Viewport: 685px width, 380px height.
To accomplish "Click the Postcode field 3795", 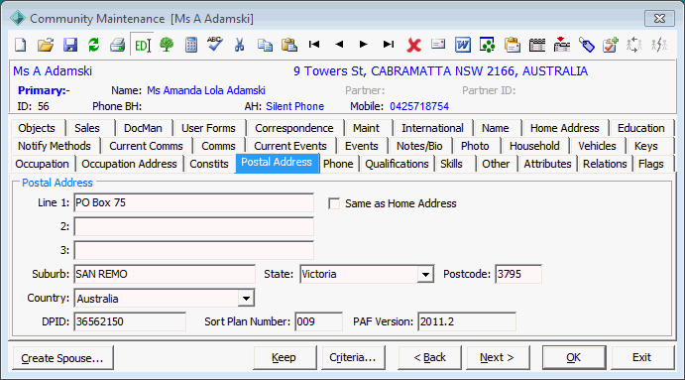I will click(518, 274).
